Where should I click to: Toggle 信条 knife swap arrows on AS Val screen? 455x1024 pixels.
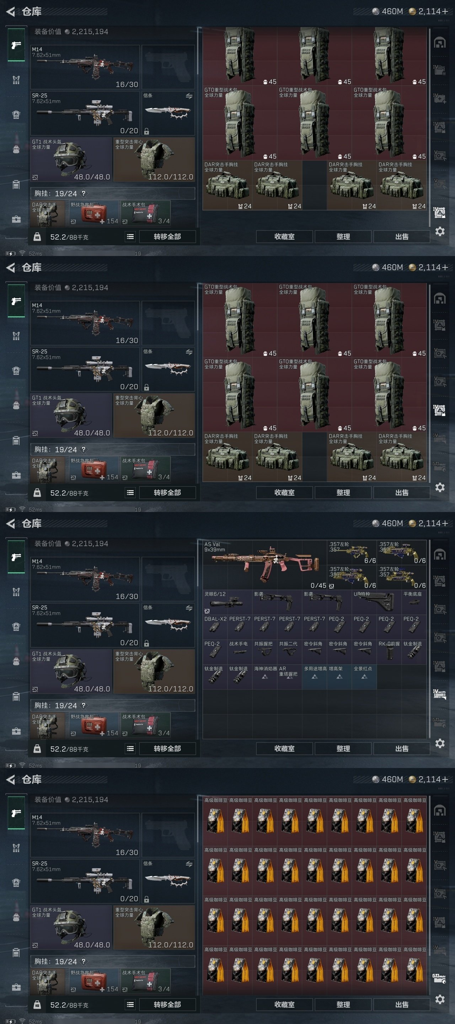click(189, 608)
